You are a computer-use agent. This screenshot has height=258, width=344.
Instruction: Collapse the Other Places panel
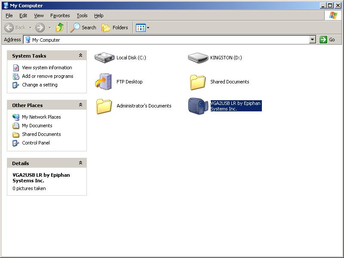click(x=80, y=105)
